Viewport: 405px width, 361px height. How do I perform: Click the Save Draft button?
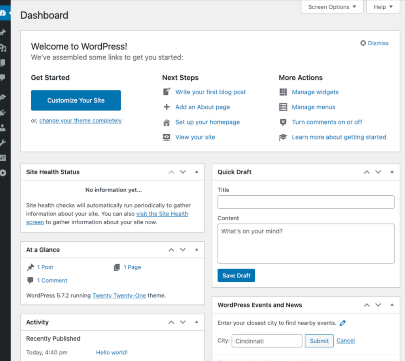[x=236, y=275]
